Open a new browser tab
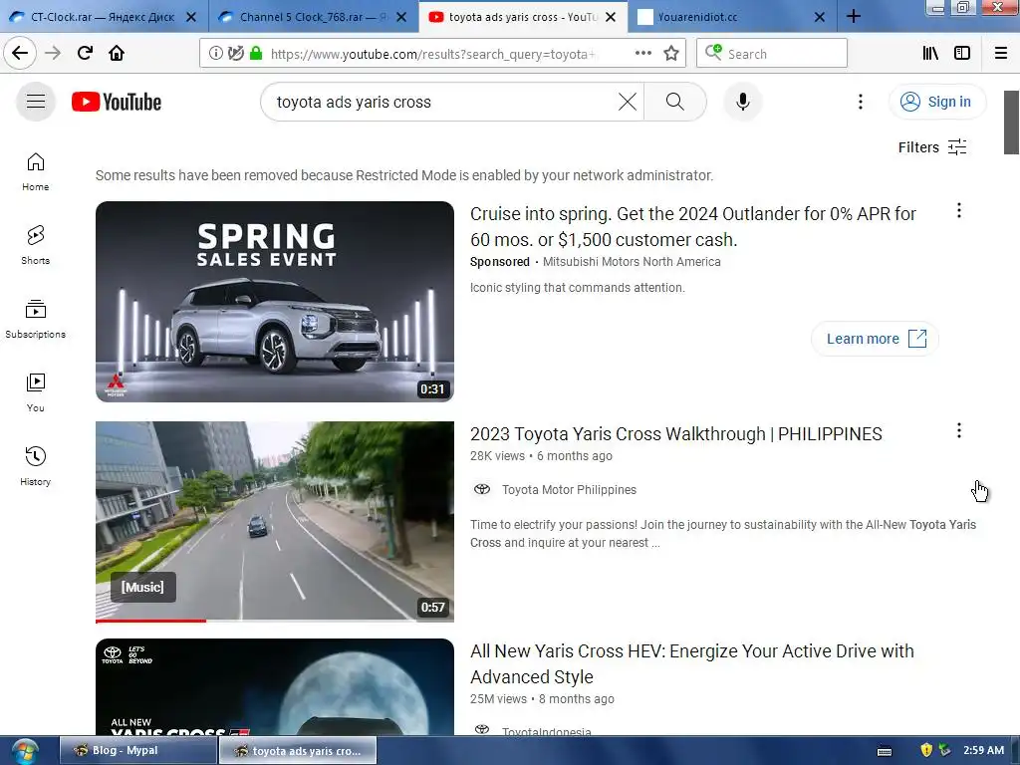This screenshot has width=1020, height=765. pos(854,16)
